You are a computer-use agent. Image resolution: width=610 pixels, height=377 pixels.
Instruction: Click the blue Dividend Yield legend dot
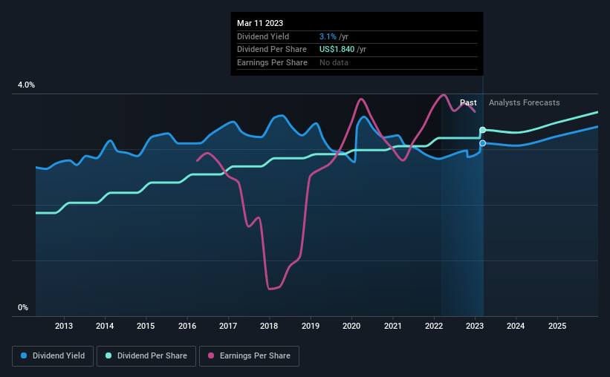24,355
